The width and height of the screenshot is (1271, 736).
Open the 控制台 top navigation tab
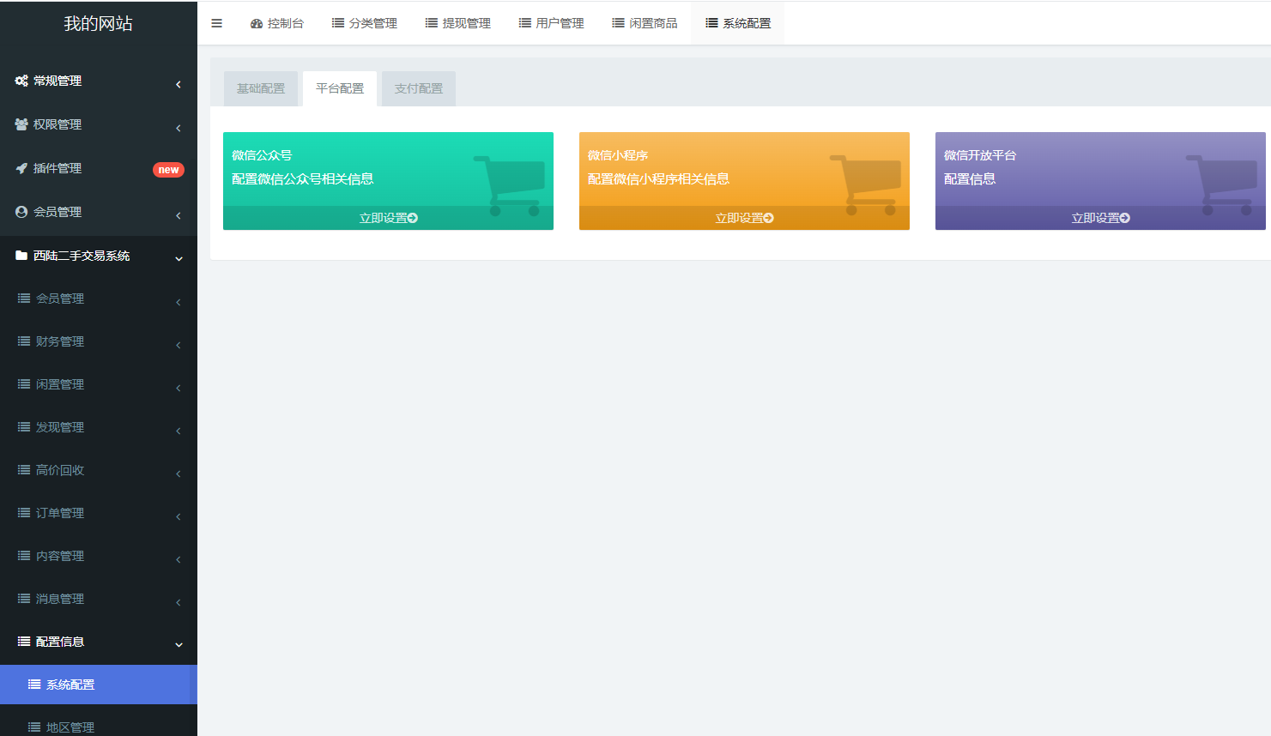point(276,23)
